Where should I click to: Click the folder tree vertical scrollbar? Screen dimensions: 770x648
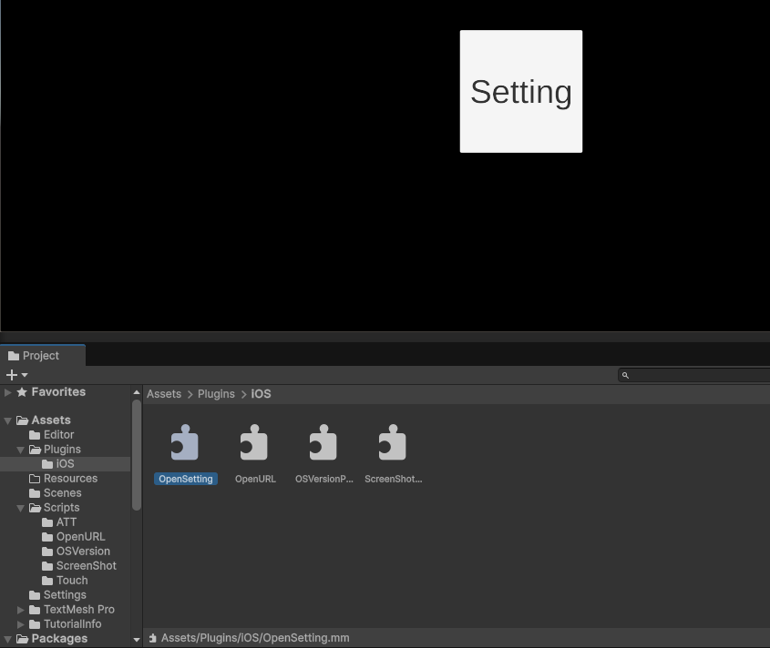pos(137,455)
